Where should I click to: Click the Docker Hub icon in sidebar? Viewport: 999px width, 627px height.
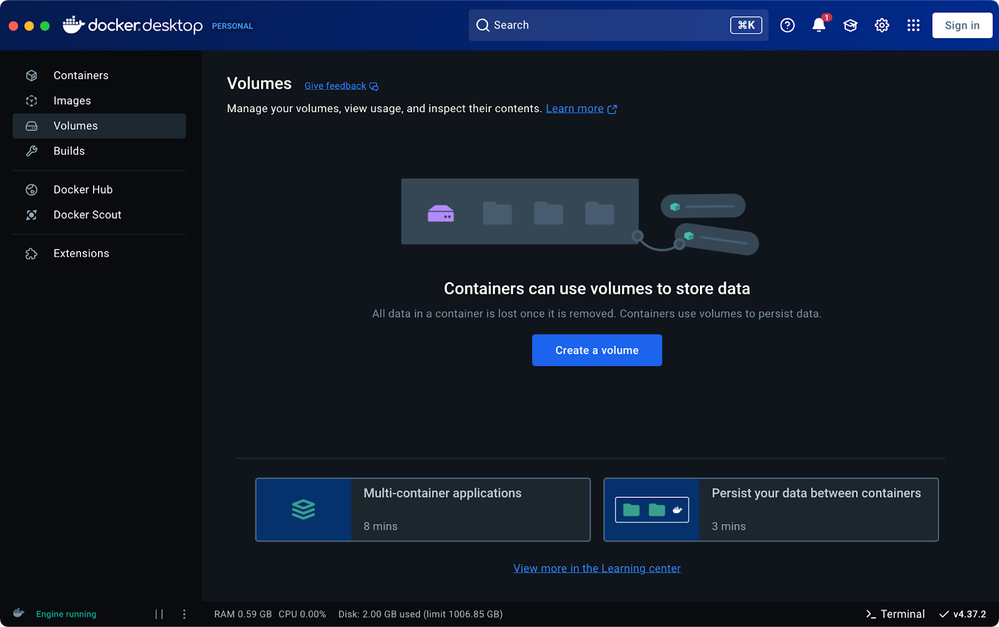[32, 190]
